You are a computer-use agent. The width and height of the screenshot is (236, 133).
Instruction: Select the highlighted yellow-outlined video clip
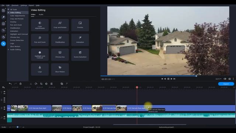[x=104, y=108]
